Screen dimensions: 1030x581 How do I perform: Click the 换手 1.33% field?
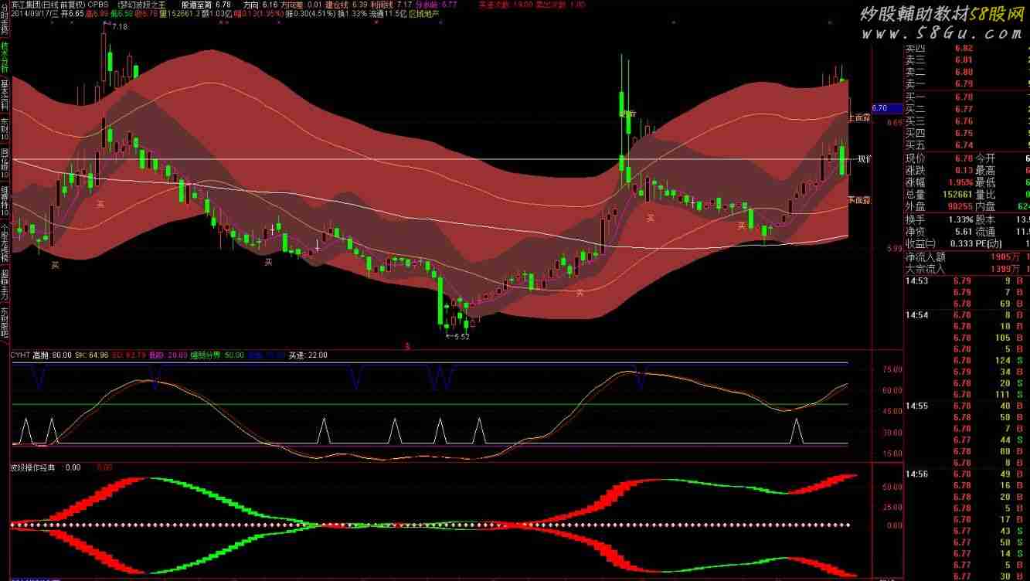click(x=940, y=220)
